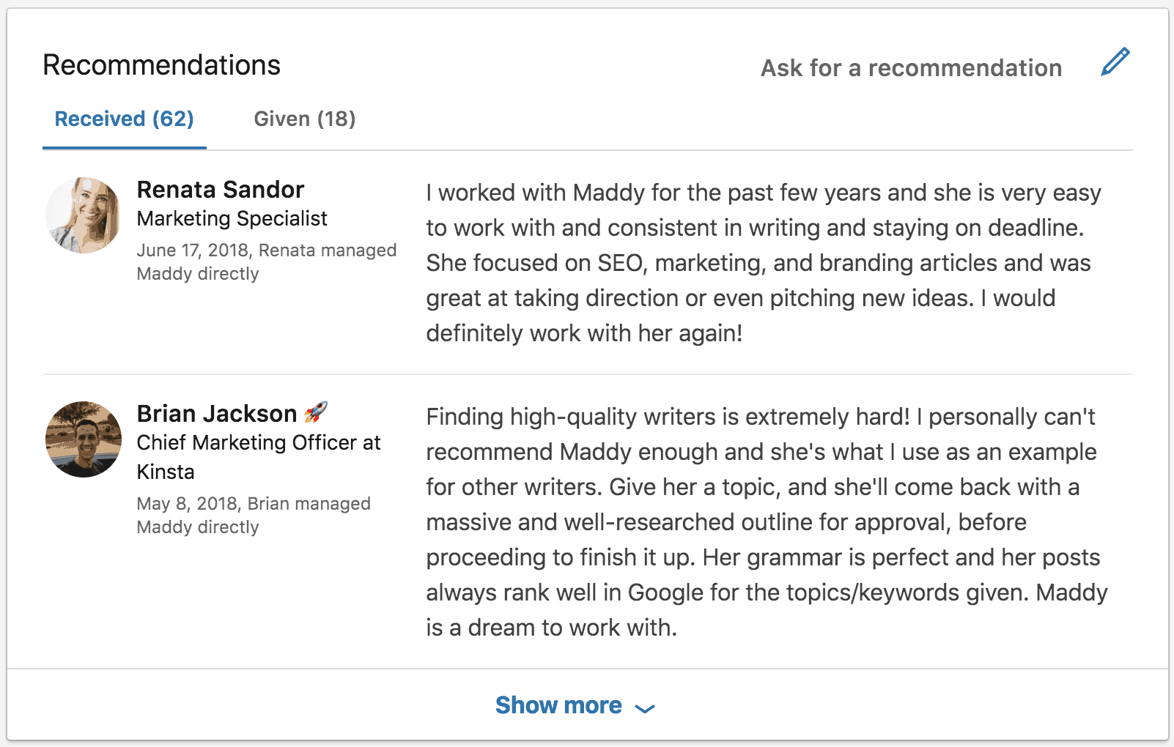Click Brian Jackson's Chief Marketing Officer title
Screen dimensions: 1174x747
[x=258, y=442]
